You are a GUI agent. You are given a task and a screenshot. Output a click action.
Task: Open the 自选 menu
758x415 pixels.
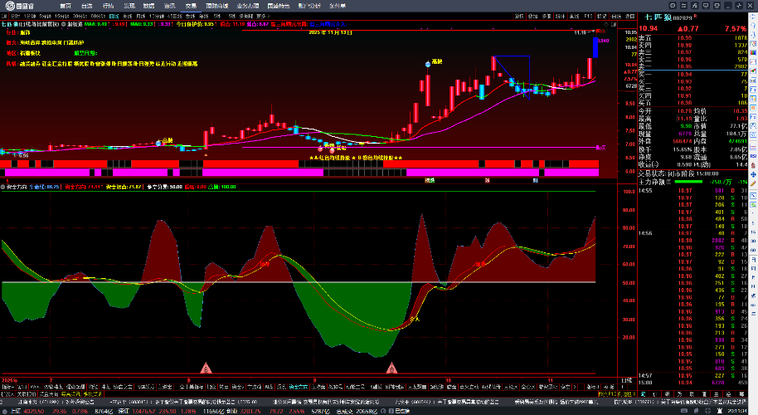(86, 6)
